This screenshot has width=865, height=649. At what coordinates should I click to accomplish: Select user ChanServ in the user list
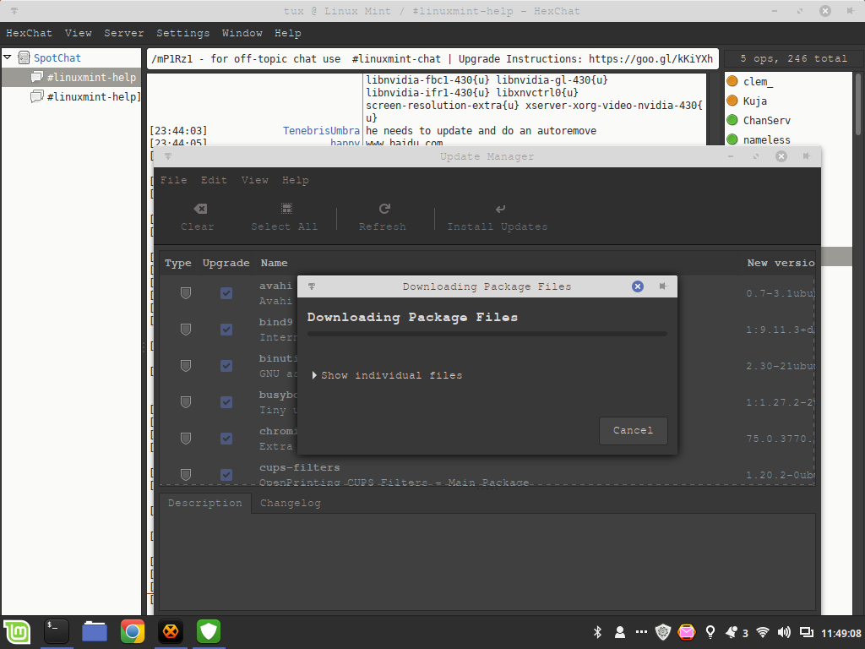pyautogui.click(x=766, y=120)
